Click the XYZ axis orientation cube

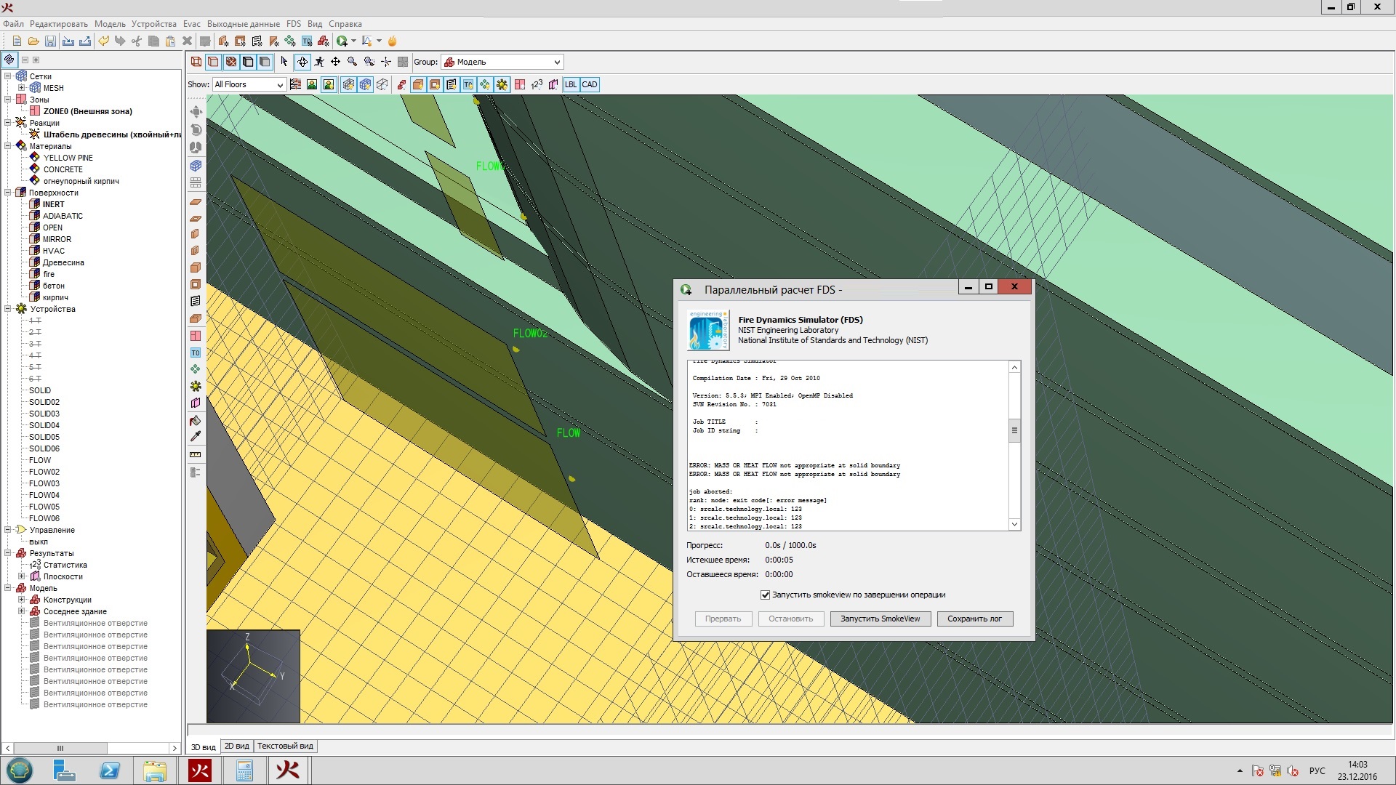click(x=253, y=676)
